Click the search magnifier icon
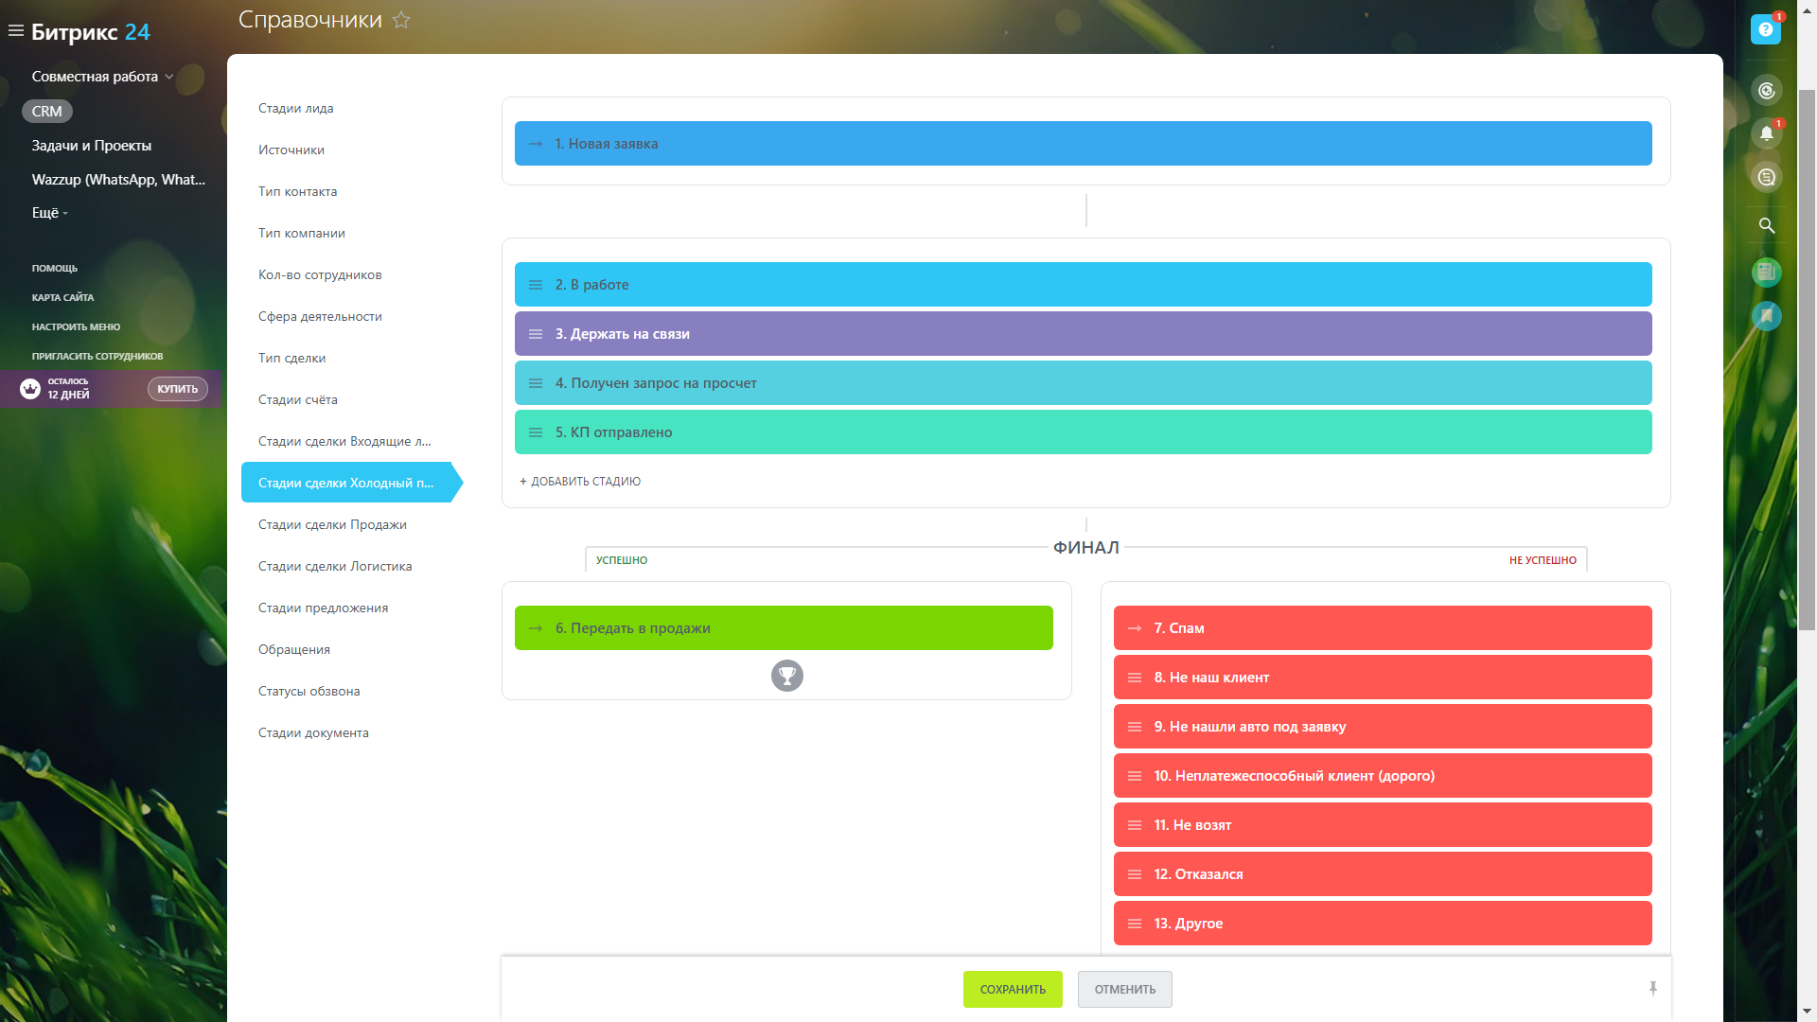Viewport: 1817px width, 1022px height. pyautogui.click(x=1766, y=225)
